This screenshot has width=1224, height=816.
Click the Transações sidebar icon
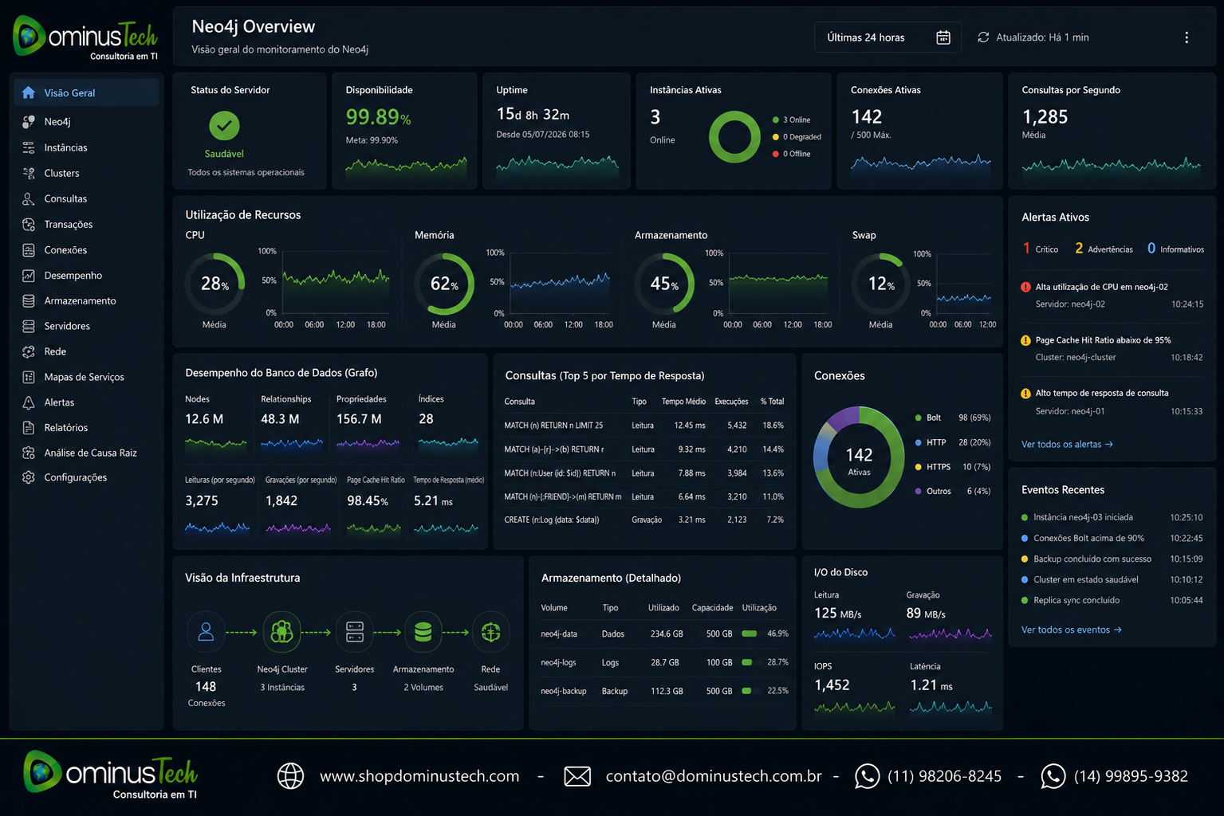(x=29, y=224)
